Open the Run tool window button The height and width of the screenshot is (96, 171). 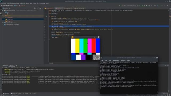click(26, 93)
